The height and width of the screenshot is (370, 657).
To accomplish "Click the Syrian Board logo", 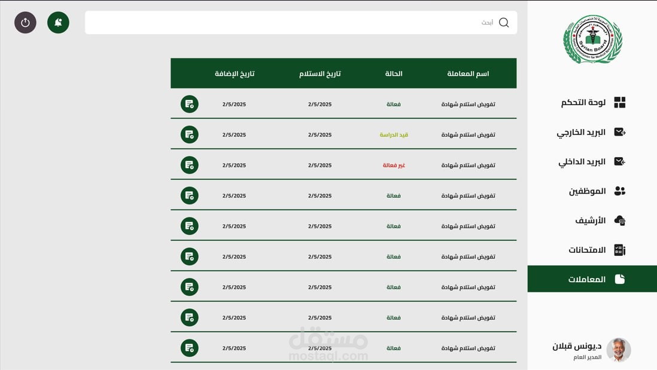I will (x=592, y=40).
